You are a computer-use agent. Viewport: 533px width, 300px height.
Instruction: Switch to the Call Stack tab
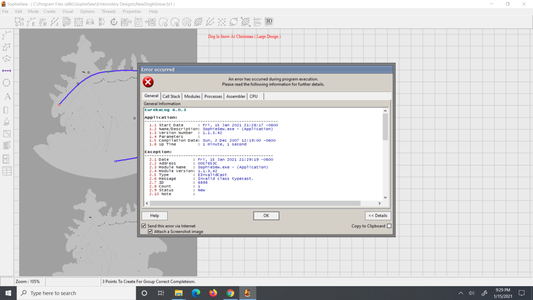click(171, 96)
